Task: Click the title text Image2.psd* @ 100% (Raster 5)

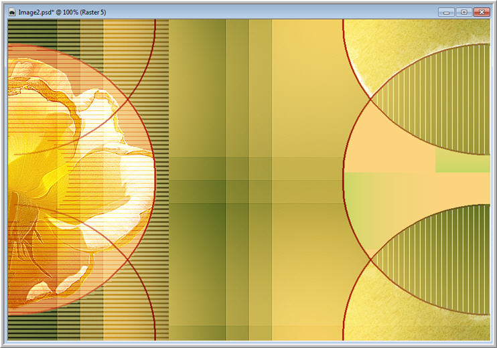Action: tap(62, 12)
